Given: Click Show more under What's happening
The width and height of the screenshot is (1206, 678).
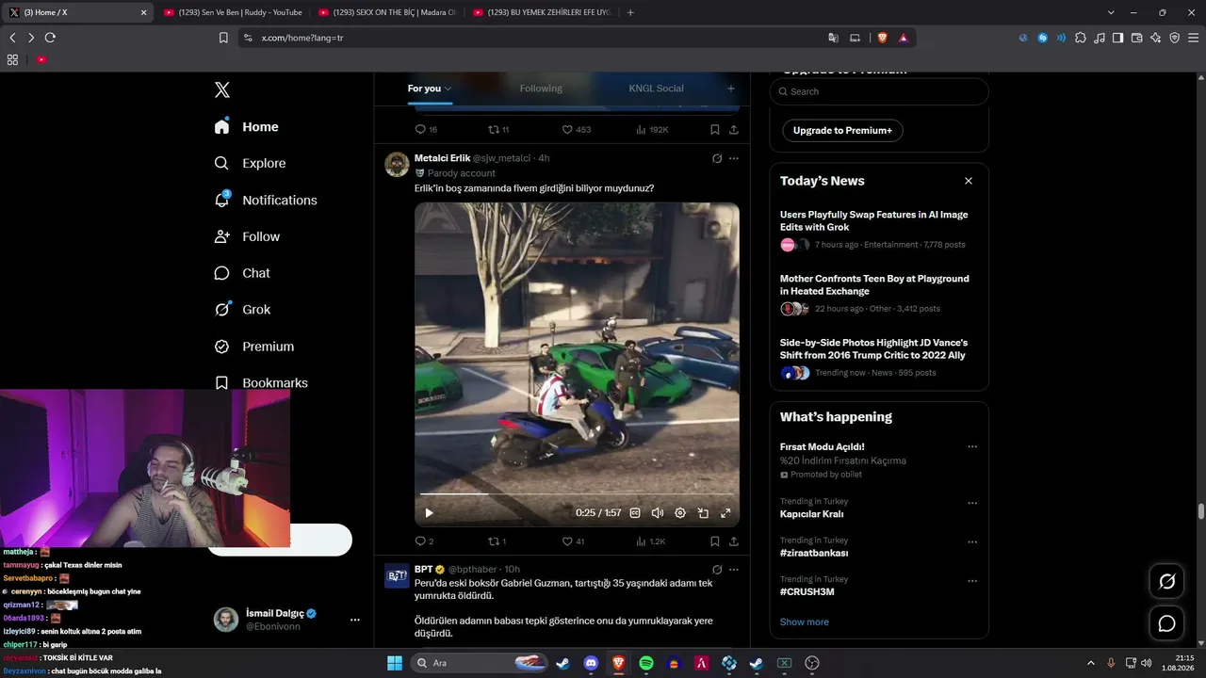Looking at the screenshot, I should tap(805, 621).
